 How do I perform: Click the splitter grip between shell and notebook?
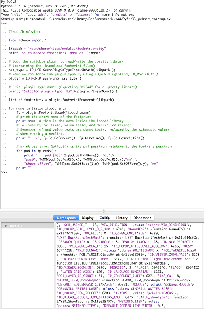[104, 210]
